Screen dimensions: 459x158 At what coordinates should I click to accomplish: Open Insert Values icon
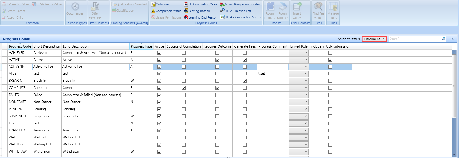click(297, 7)
